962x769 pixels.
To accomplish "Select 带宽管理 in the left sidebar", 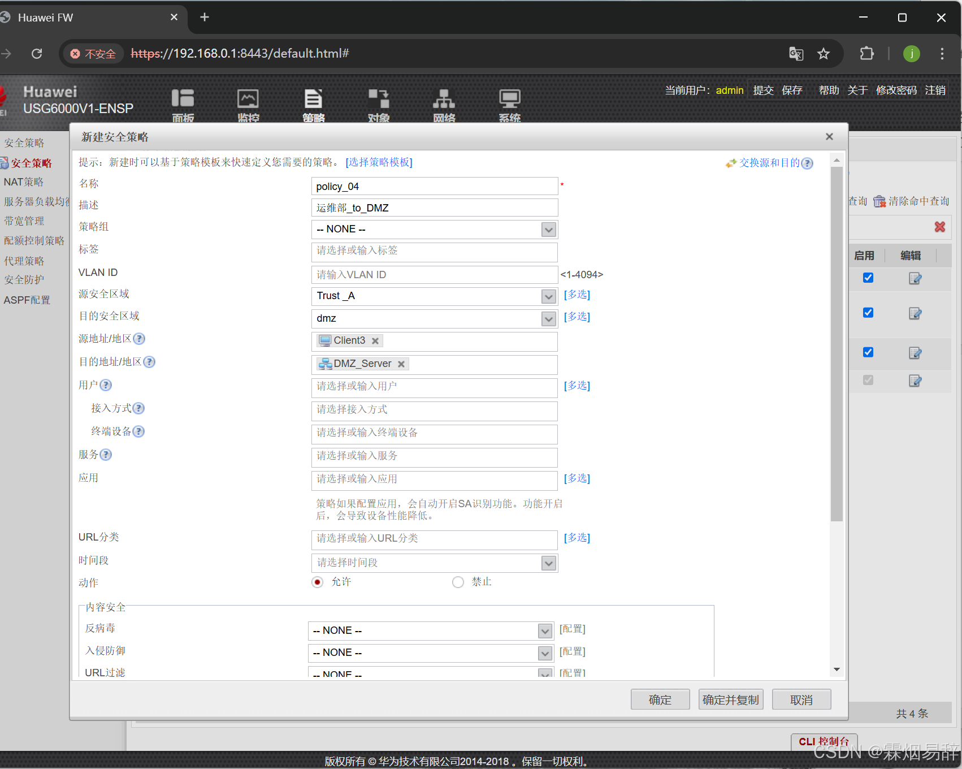I will pyautogui.click(x=24, y=221).
